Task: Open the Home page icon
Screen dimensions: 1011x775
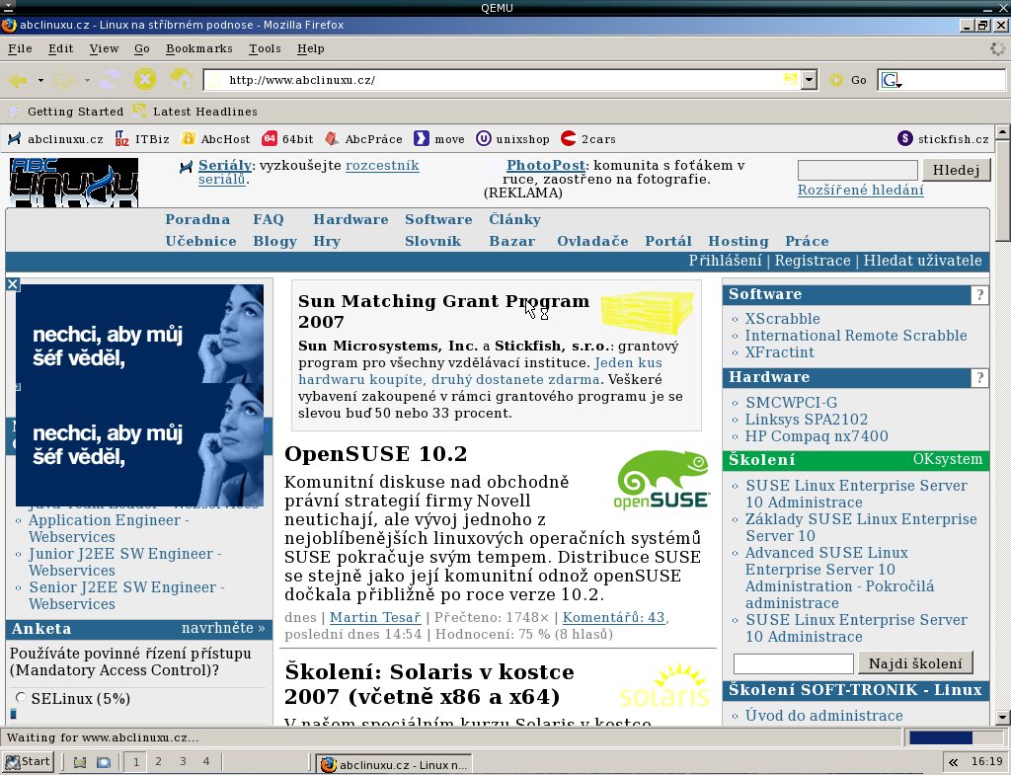Action: [182, 79]
